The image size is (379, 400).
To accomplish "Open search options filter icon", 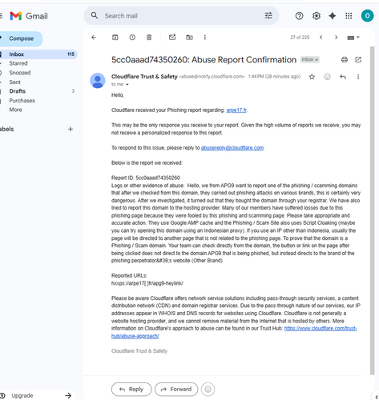I will click(268, 16).
